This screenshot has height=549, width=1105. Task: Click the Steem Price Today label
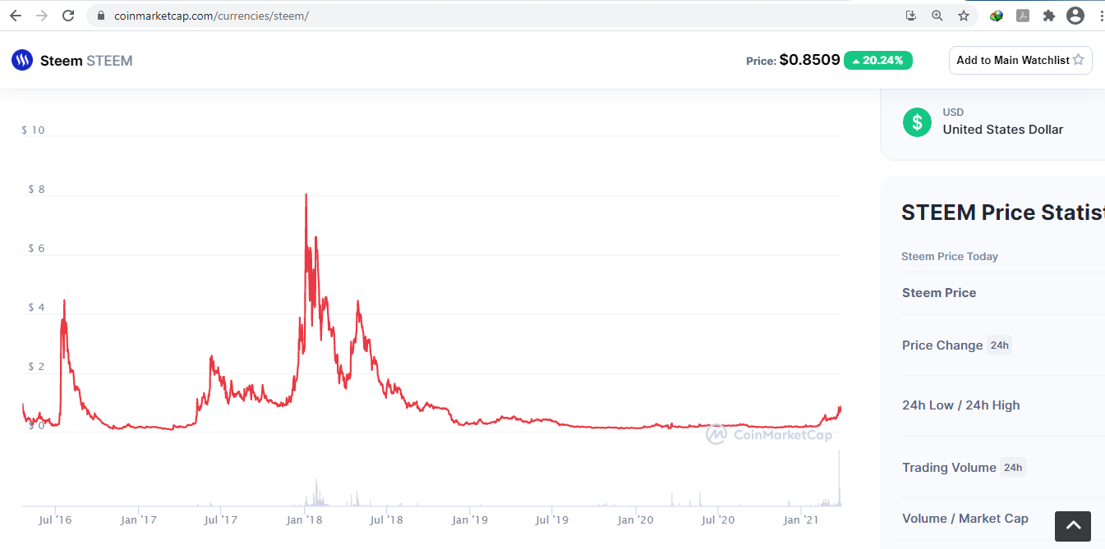[950, 256]
